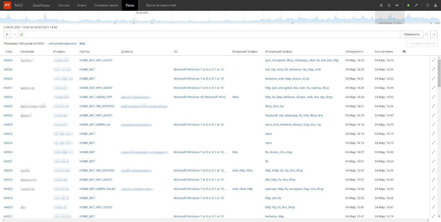Open the Лента активностей tab
This screenshot has height=222, width=441.
coord(161,5)
